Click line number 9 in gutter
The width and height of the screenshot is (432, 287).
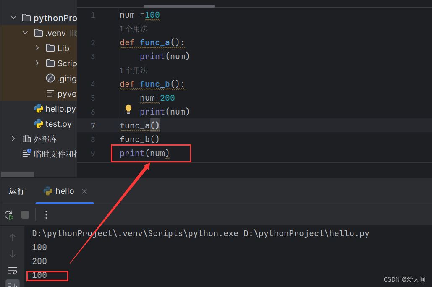(x=93, y=154)
